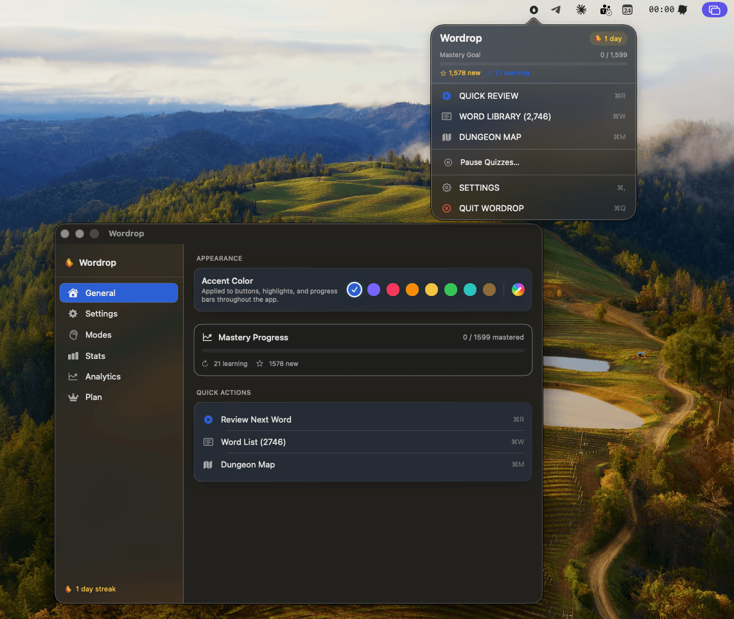Click the gear icon beside sidebar Settings
Viewport: 734px width, 619px height.
tap(73, 314)
